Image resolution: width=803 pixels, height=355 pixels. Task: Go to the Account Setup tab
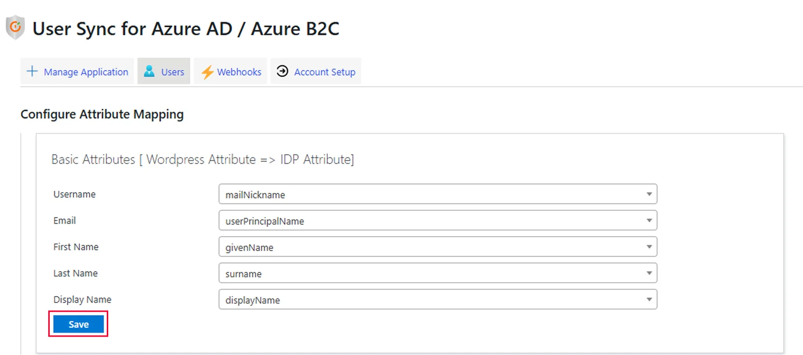click(x=316, y=71)
